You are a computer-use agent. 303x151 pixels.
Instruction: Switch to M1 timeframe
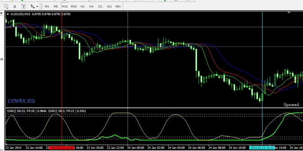47,6
